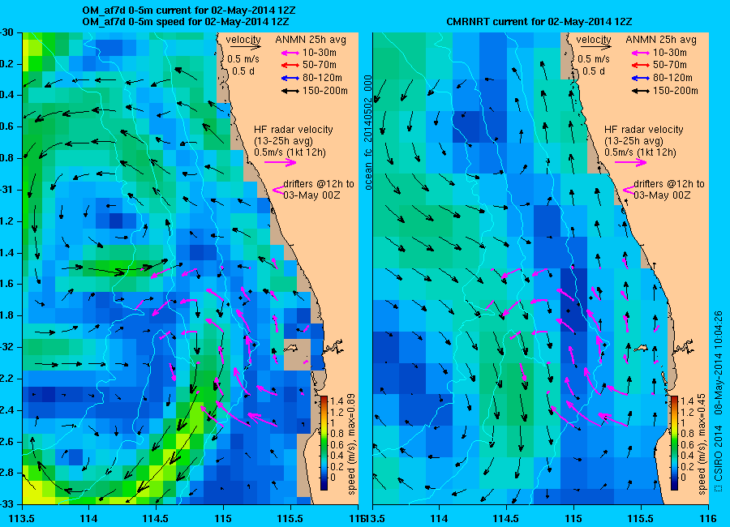Click the '0.5 d' text in right panel

click(x=594, y=71)
